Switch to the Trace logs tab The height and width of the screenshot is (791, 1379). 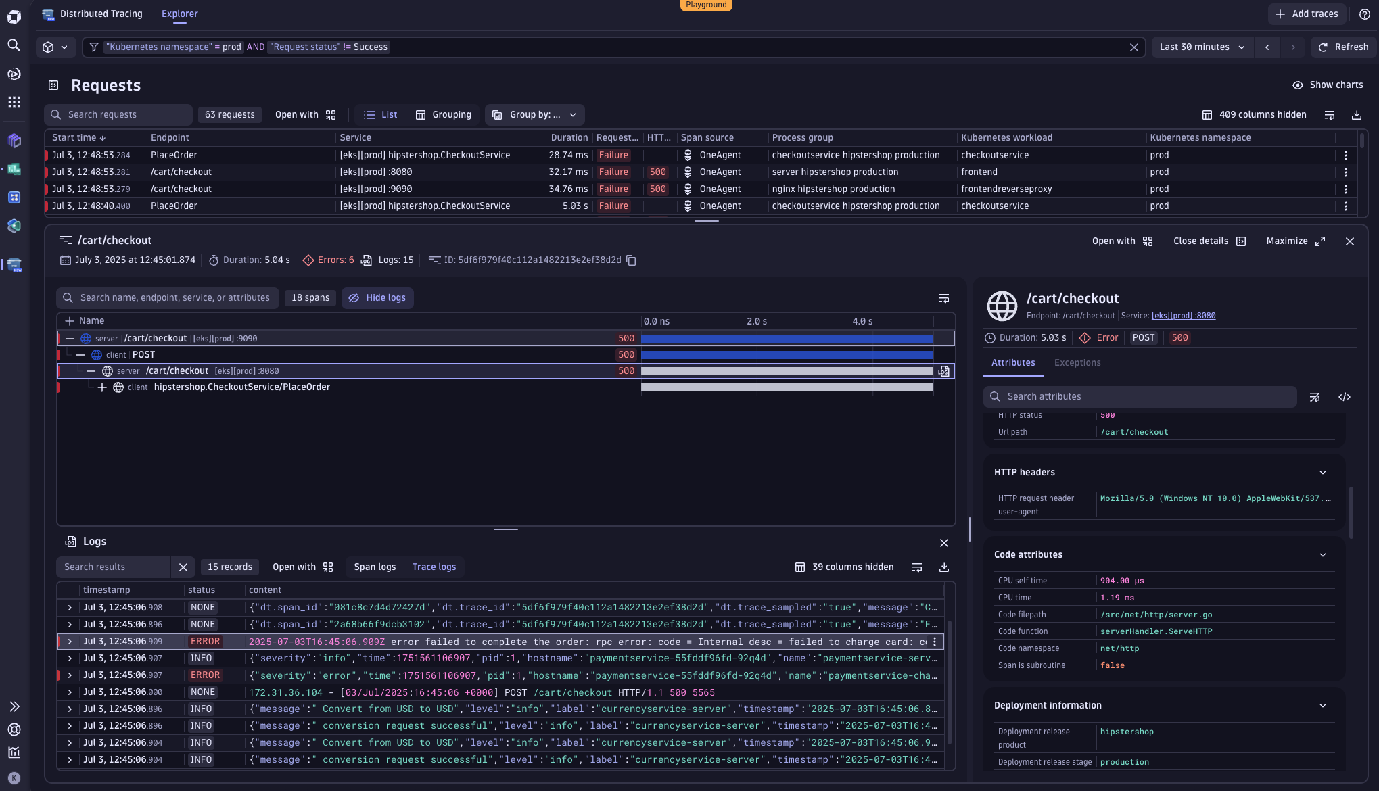[x=434, y=567]
